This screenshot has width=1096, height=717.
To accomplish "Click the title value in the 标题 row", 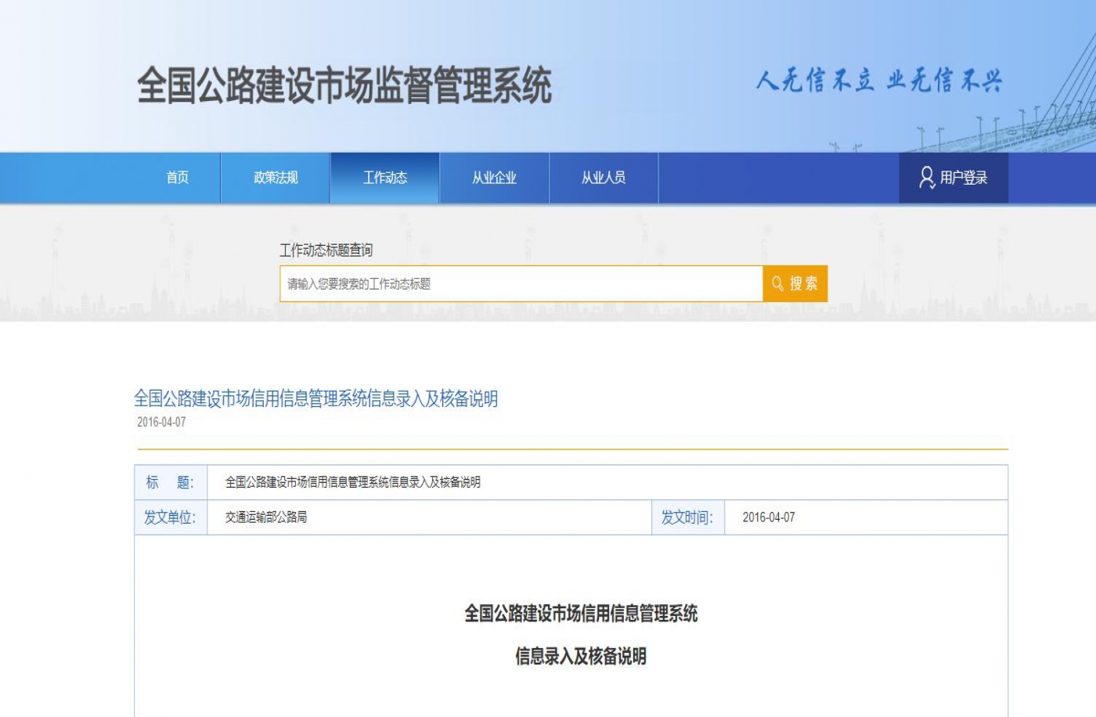I will click(x=353, y=482).
